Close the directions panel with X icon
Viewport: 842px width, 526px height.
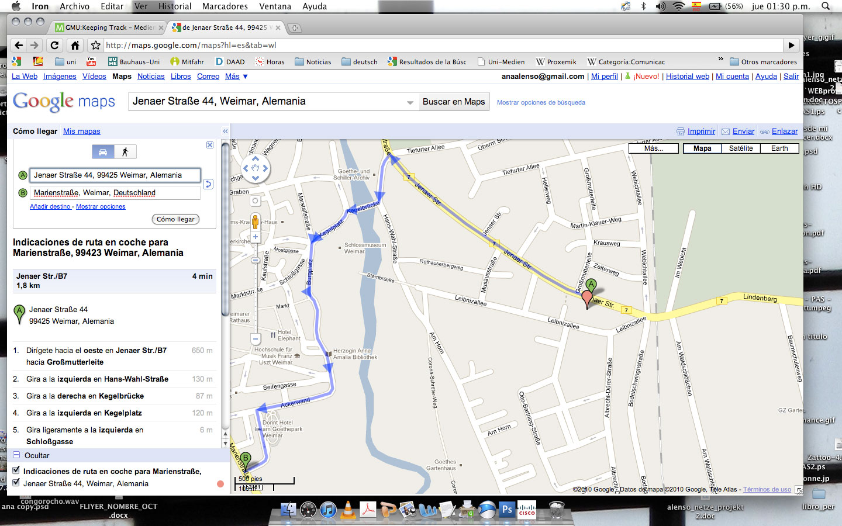pyautogui.click(x=210, y=145)
